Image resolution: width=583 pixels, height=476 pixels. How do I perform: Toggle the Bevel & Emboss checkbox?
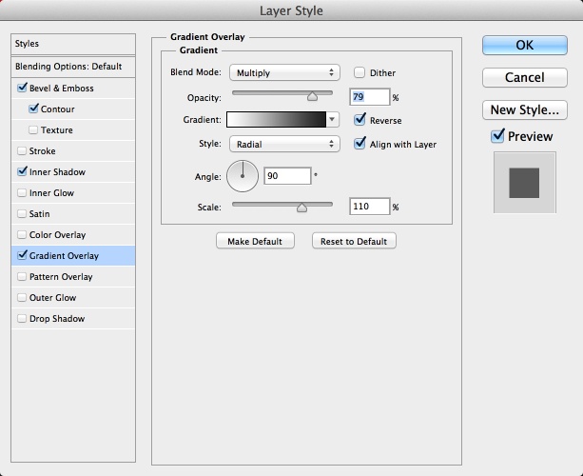[x=22, y=88]
